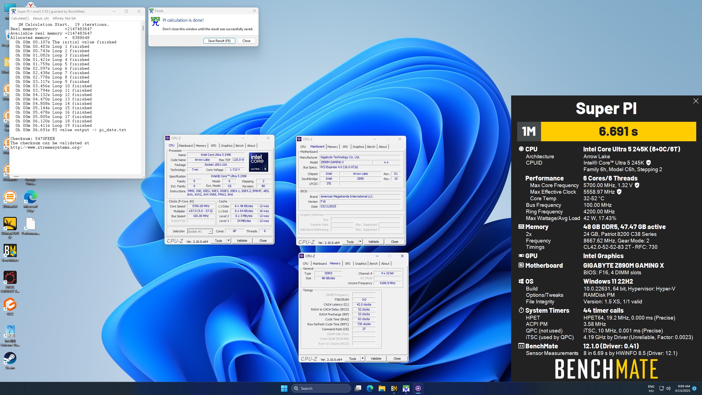Open network settings tray icon
The image size is (702, 395).
(661, 388)
